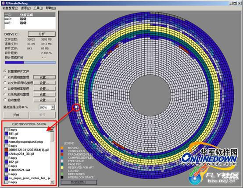Click the 开始 start button

click(16, 115)
